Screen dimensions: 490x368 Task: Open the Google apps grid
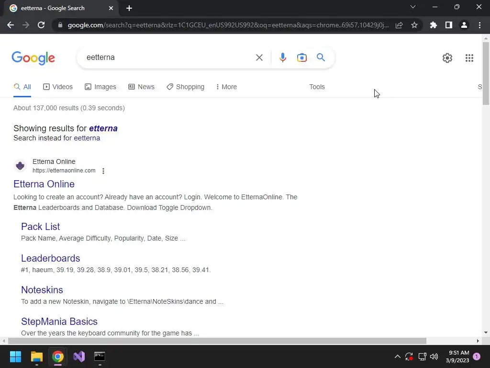[469, 58]
